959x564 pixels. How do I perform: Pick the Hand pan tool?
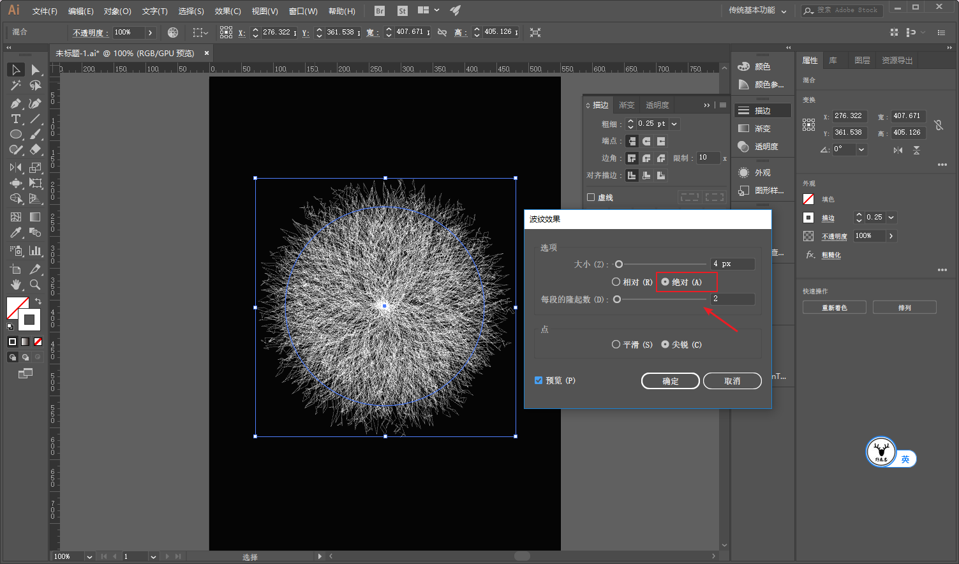16,285
